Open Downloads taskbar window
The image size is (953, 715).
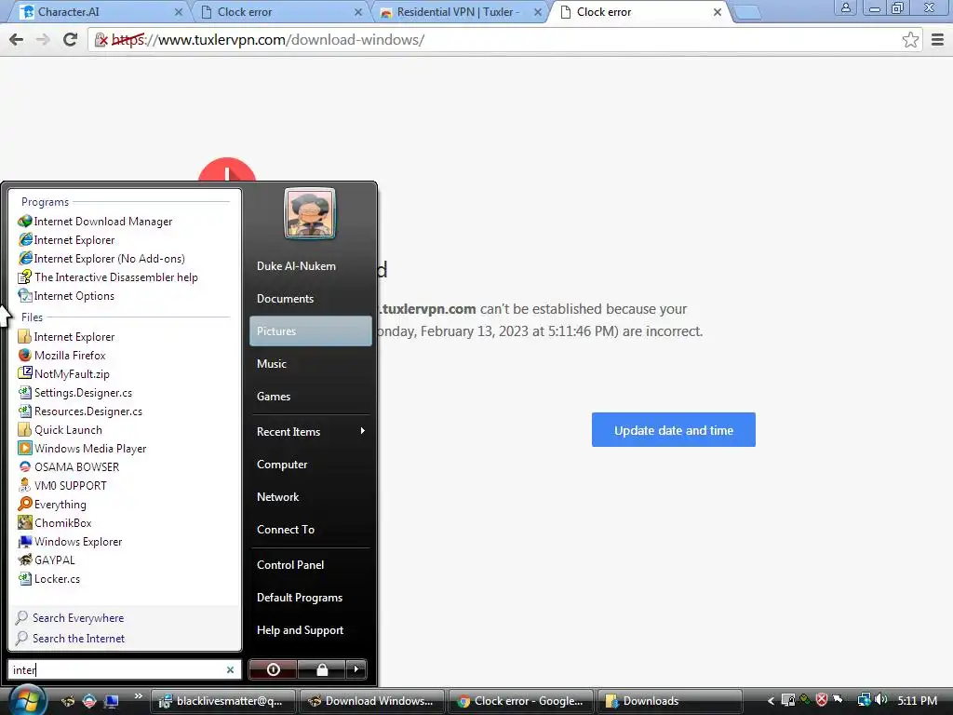(x=669, y=701)
